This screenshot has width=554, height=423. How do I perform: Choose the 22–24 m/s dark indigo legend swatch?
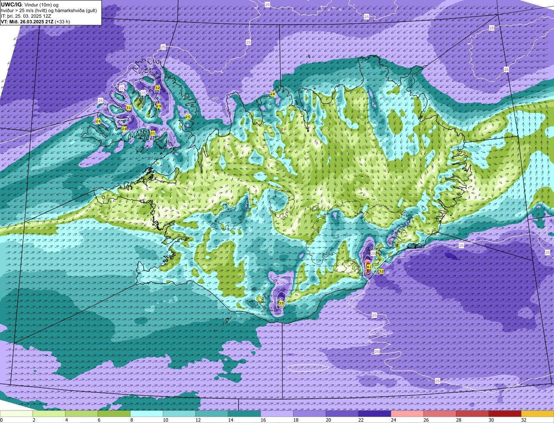375,413
